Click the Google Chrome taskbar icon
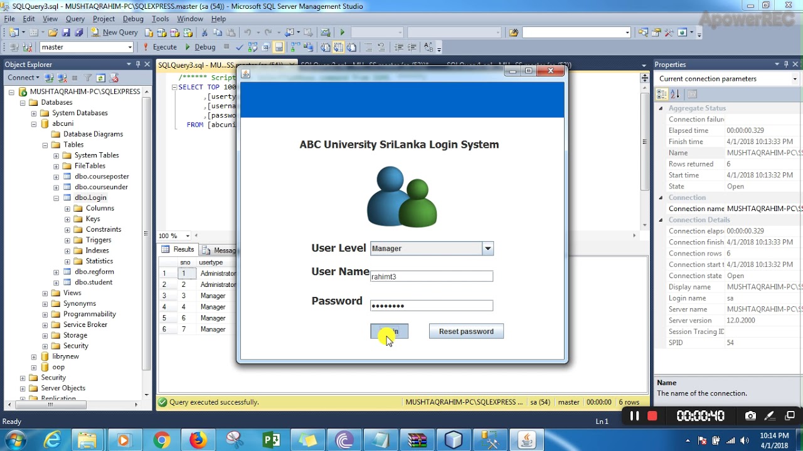803x451 pixels. tap(161, 440)
